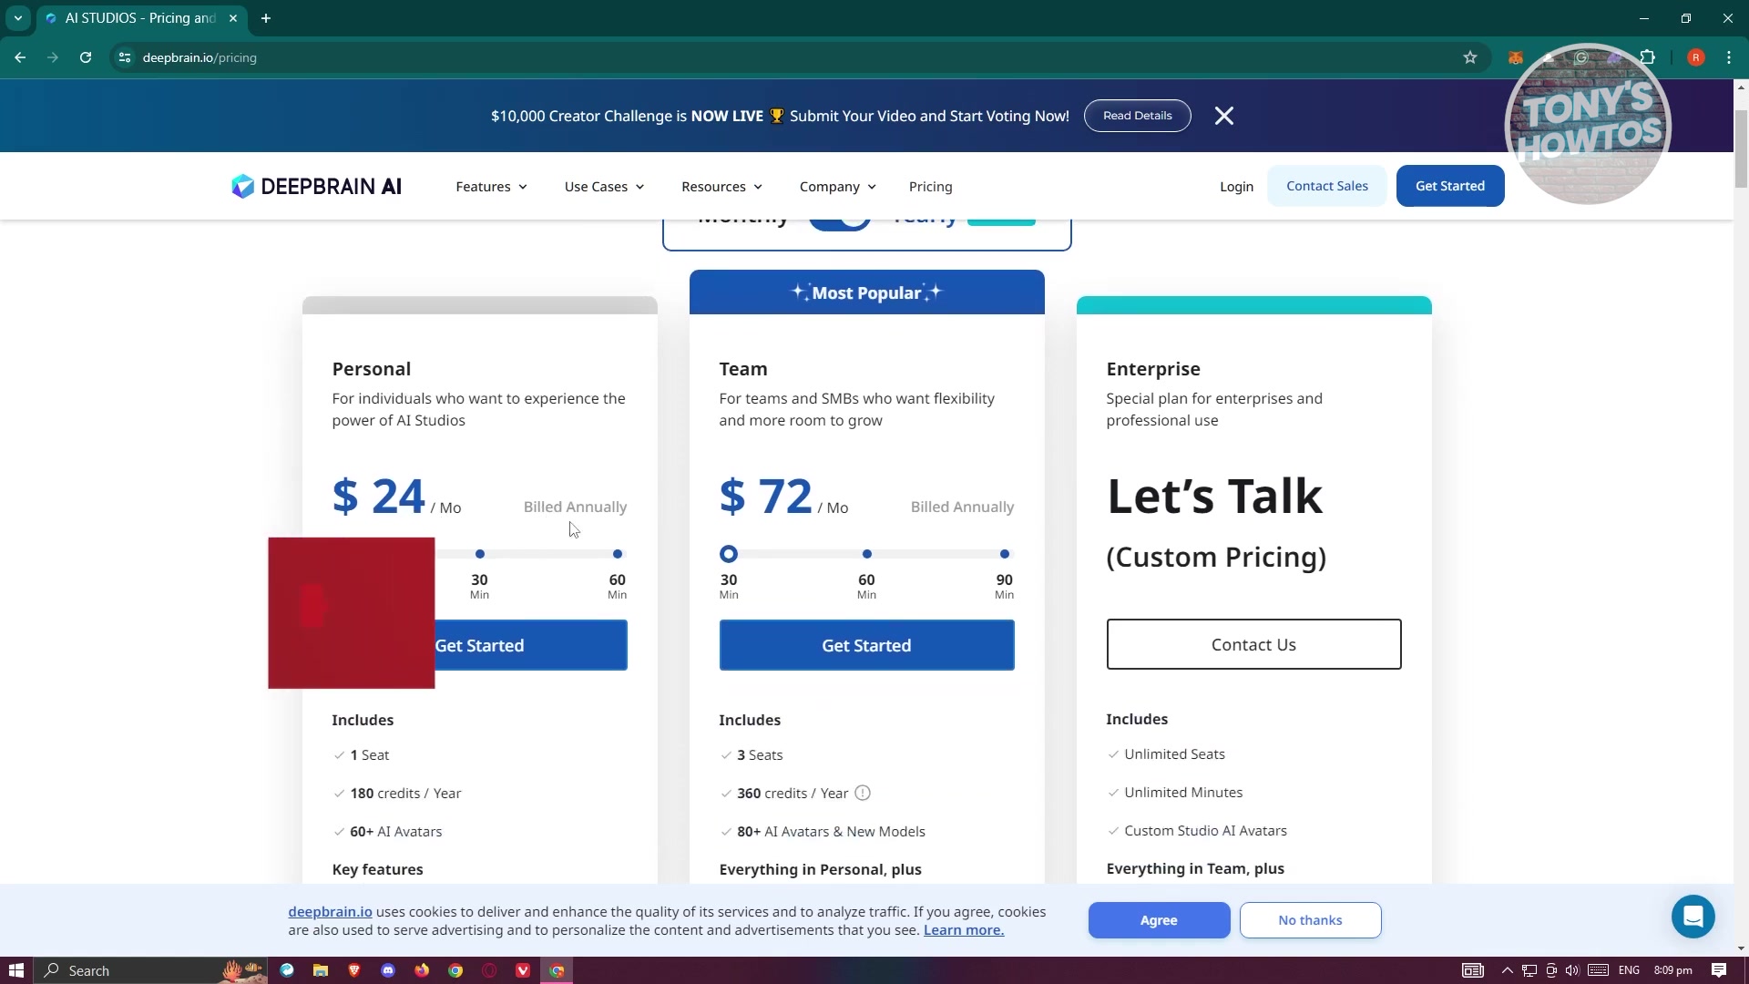
Task: Agree to the cookie notice
Action: pyautogui.click(x=1159, y=920)
